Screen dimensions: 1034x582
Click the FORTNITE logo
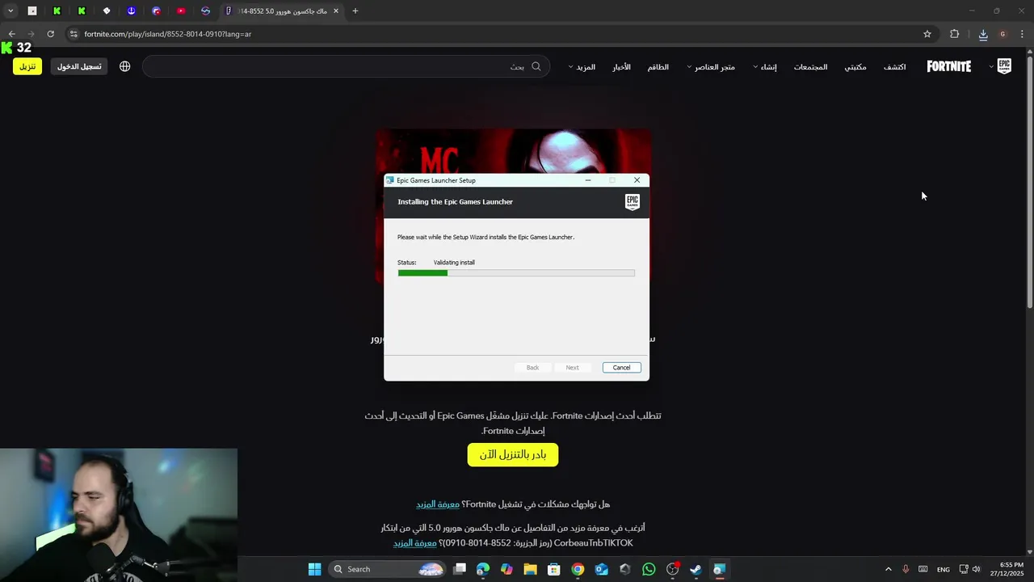(x=948, y=66)
